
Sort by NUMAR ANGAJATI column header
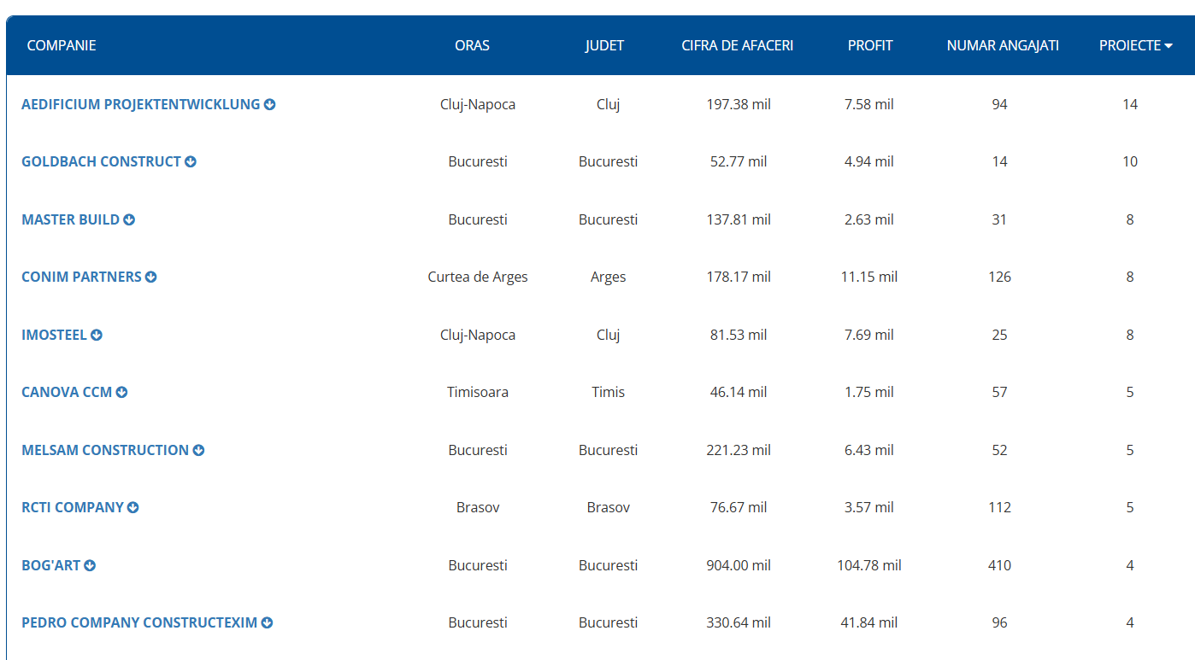point(1003,45)
